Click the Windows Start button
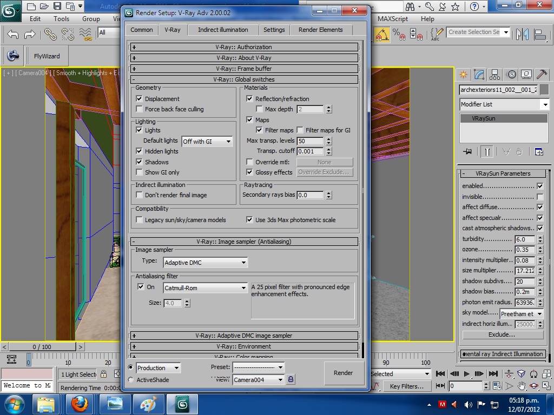Screen dimensions: 554x415 15,404
